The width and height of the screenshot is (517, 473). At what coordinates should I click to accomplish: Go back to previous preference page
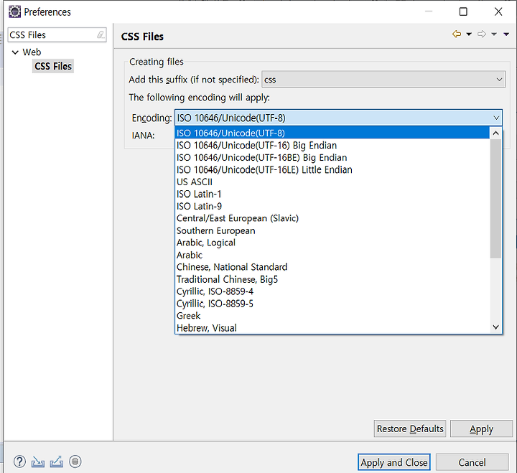[x=457, y=34]
